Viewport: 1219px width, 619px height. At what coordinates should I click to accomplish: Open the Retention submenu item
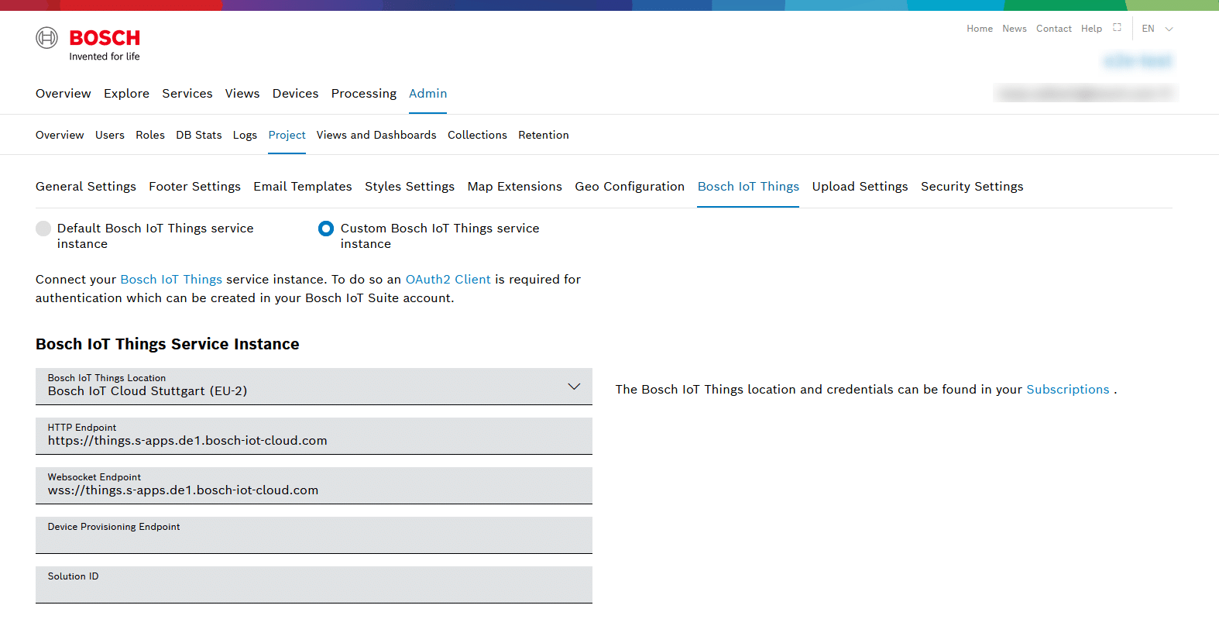point(543,135)
